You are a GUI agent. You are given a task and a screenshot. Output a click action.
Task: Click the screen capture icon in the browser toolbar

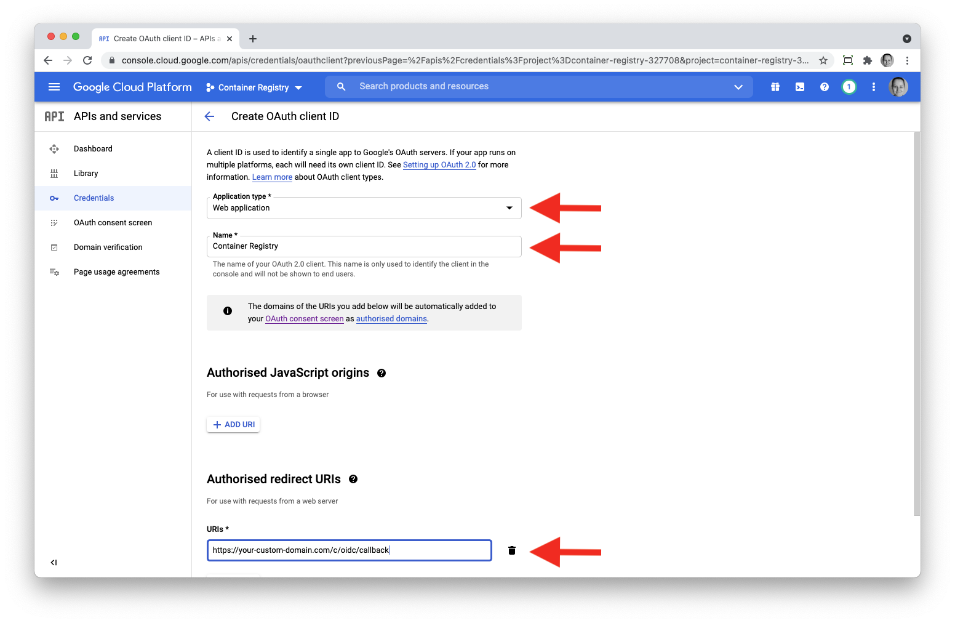848,60
